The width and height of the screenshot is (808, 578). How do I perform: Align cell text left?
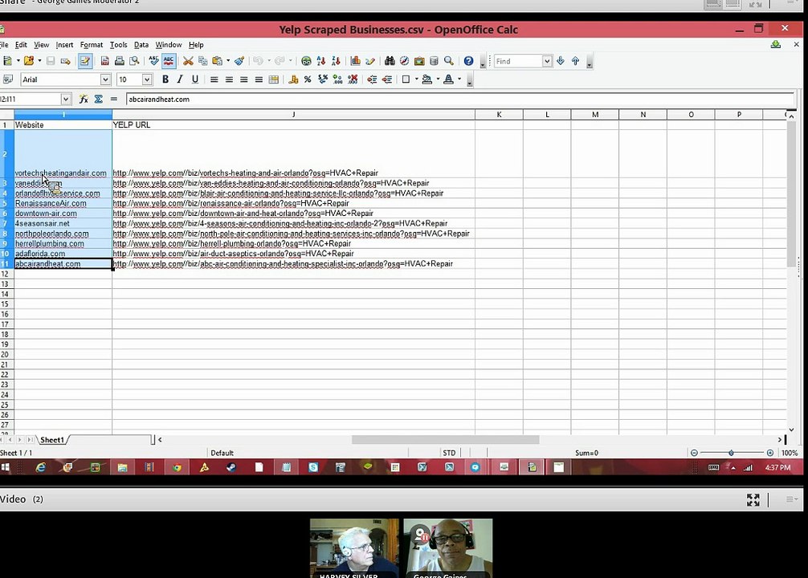coord(214,79)
